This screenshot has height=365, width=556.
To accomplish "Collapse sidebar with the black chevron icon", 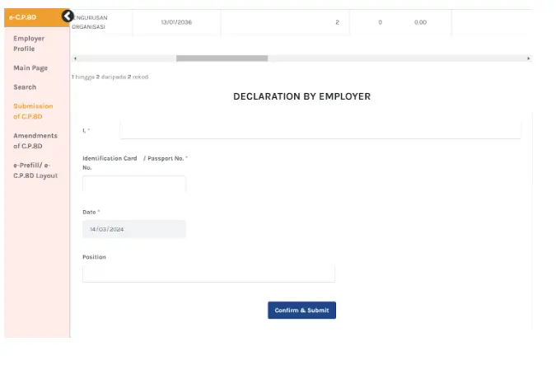I will pyautogui.click(x=68, y=16).
